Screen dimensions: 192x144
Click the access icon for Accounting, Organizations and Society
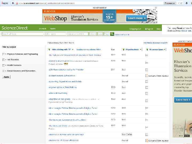(x=146, y=82)
